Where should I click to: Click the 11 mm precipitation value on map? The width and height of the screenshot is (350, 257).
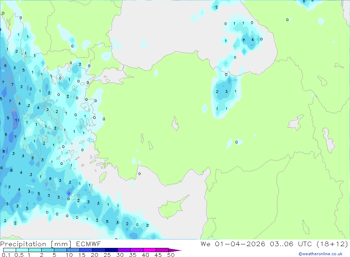coord(17,120)
